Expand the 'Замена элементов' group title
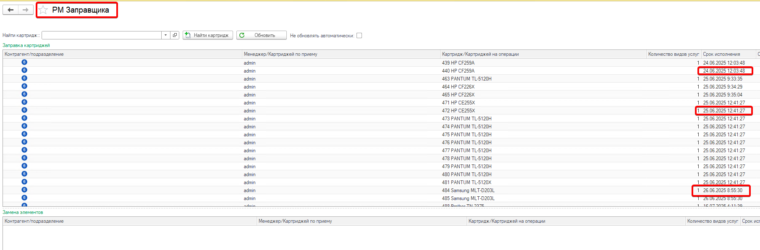This screenshot has height=250, width=760. tap(23, 212)
